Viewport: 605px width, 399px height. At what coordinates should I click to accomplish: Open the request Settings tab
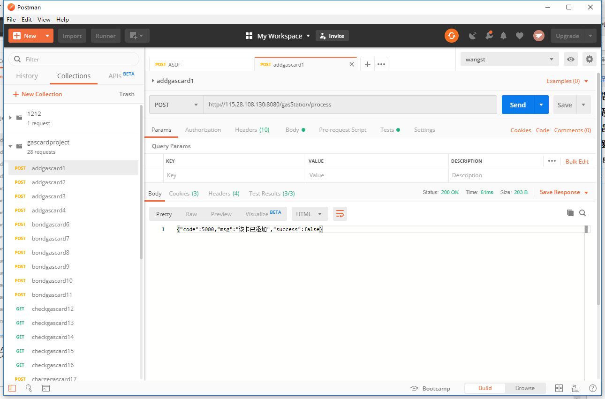[424, 130]
